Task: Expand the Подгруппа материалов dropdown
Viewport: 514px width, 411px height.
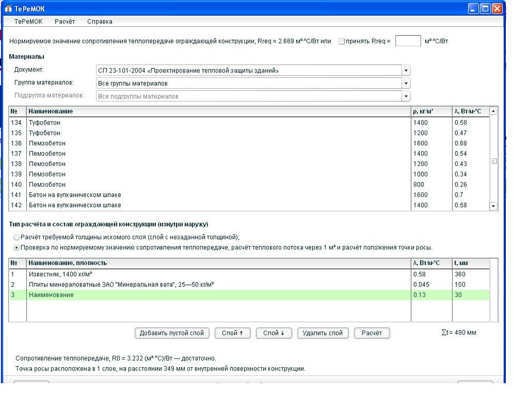Action: tap(406, 96)
